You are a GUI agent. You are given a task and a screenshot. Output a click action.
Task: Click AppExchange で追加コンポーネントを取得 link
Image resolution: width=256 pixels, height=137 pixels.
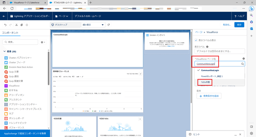tap(25, 133)
